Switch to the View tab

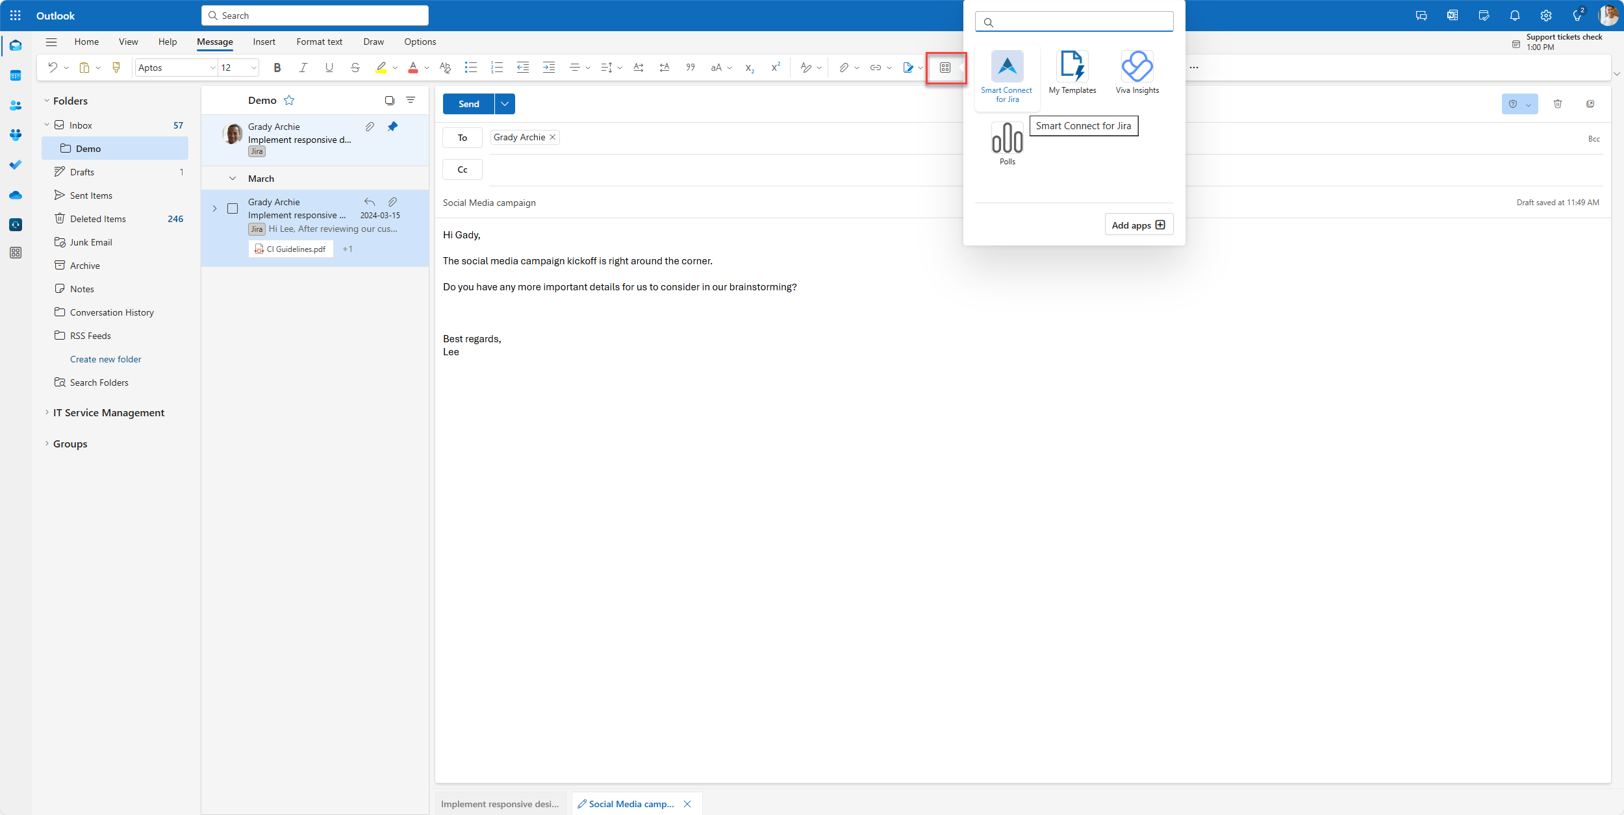(128, 42)
